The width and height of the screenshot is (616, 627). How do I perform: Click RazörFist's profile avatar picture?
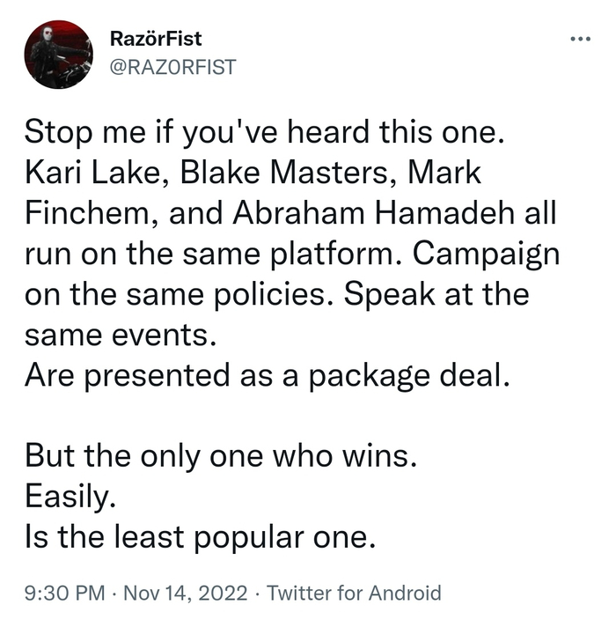pyautogui.click(x=59, y=55)
